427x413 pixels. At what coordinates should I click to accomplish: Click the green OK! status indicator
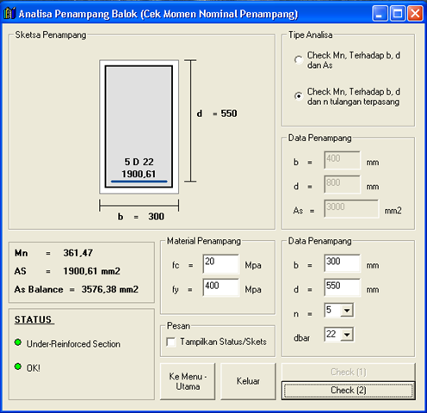(x=18, y=367)
